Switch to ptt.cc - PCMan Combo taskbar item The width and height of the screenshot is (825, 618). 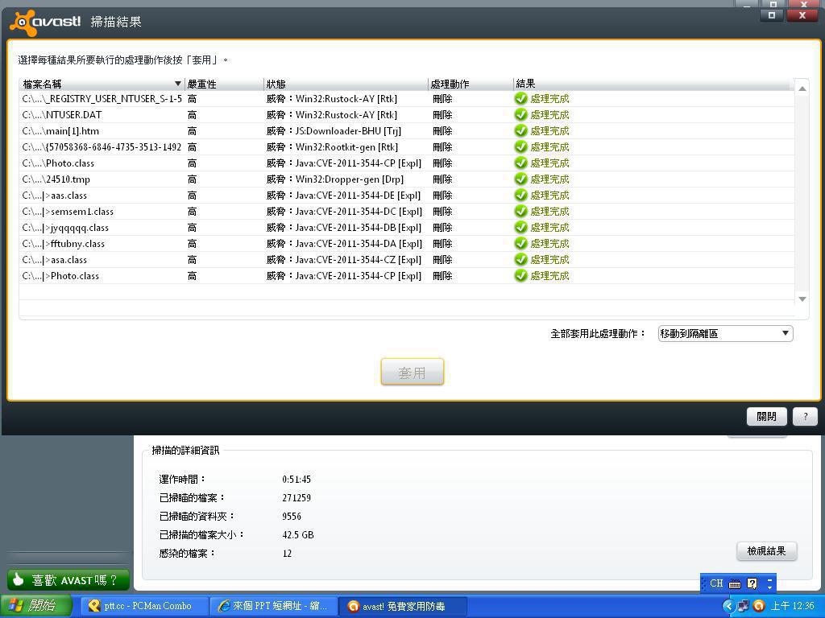[145, 606]
